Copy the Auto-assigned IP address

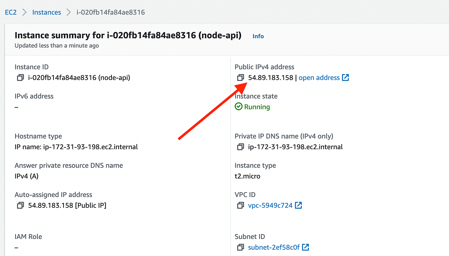tap(20, 205)
